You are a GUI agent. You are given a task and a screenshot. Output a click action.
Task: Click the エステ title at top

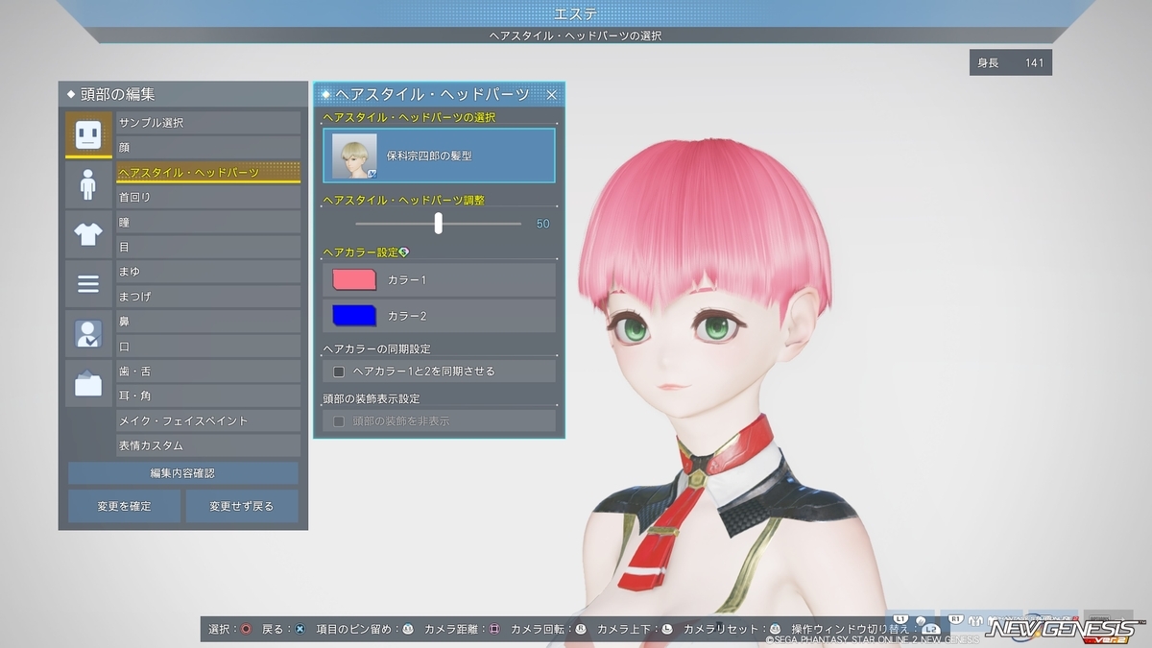coord(576,12)
